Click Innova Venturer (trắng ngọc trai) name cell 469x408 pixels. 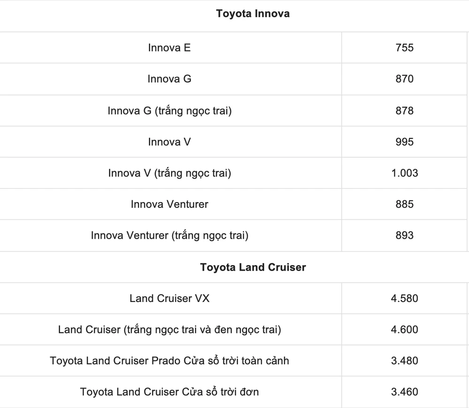tap(169, 235)
